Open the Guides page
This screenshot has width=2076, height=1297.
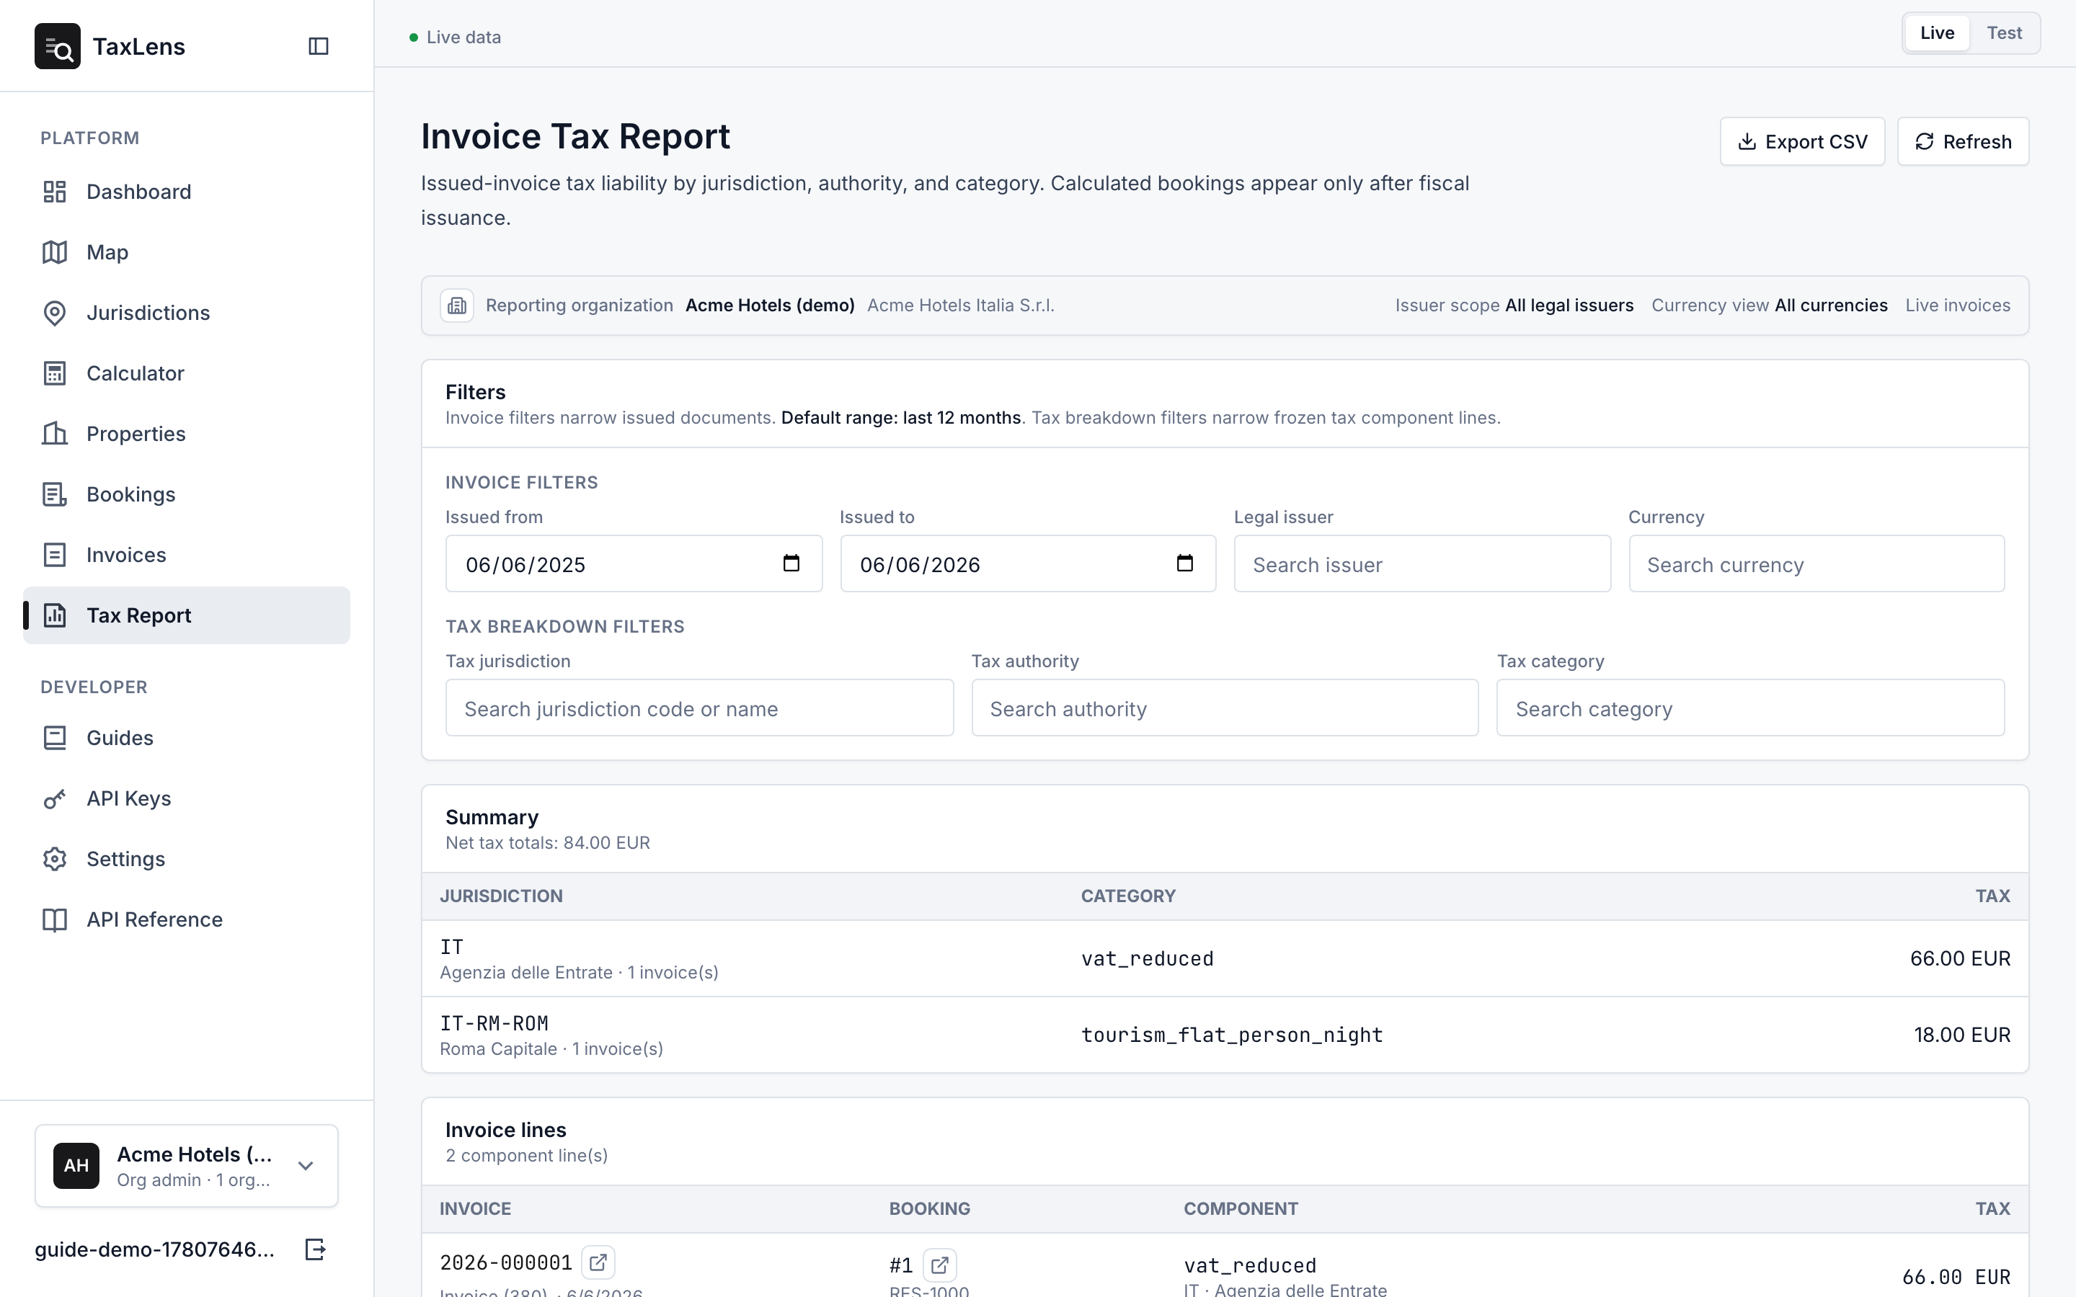click(x=186, y=738)
